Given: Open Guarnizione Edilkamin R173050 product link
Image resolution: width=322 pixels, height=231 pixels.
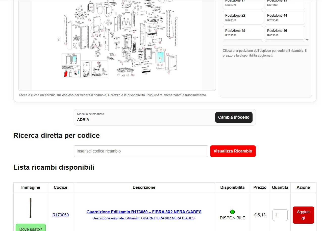Looking at the screenshot, I should (x=144, y=212).
